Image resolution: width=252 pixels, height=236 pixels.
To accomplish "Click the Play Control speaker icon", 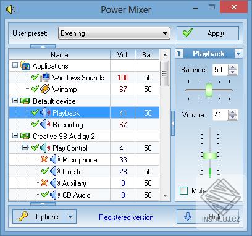I will coord(45,148).
